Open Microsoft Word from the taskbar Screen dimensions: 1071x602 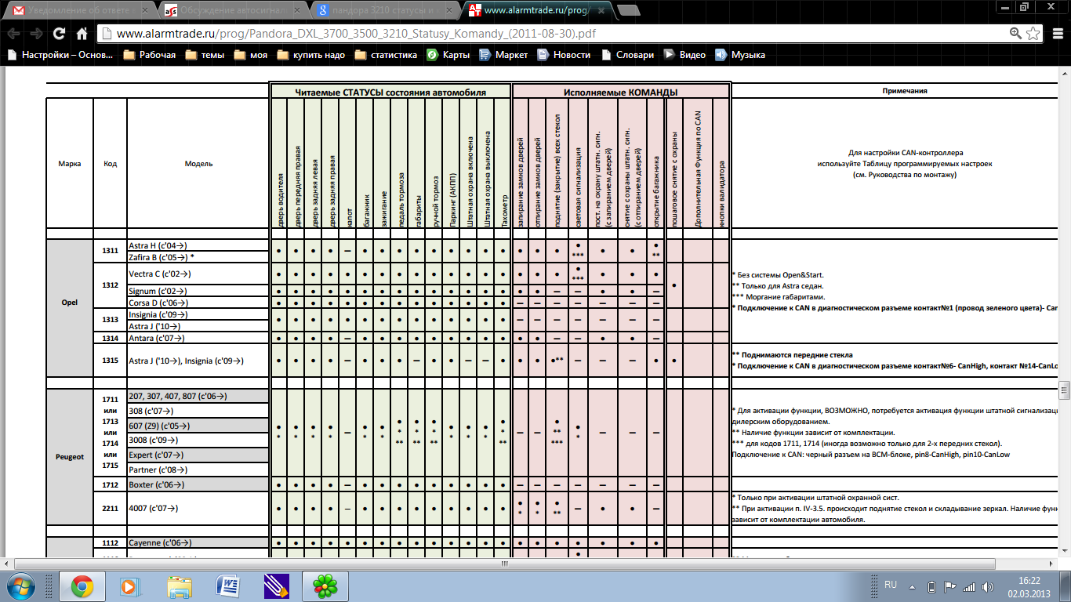[x=227, y=586]
